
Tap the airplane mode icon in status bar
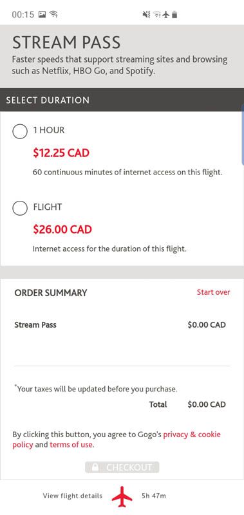point(166,14)
